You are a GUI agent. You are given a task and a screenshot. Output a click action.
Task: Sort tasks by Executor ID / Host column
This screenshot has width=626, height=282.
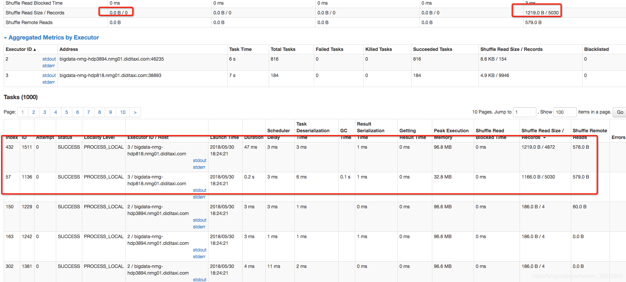[x=148, y=137]
